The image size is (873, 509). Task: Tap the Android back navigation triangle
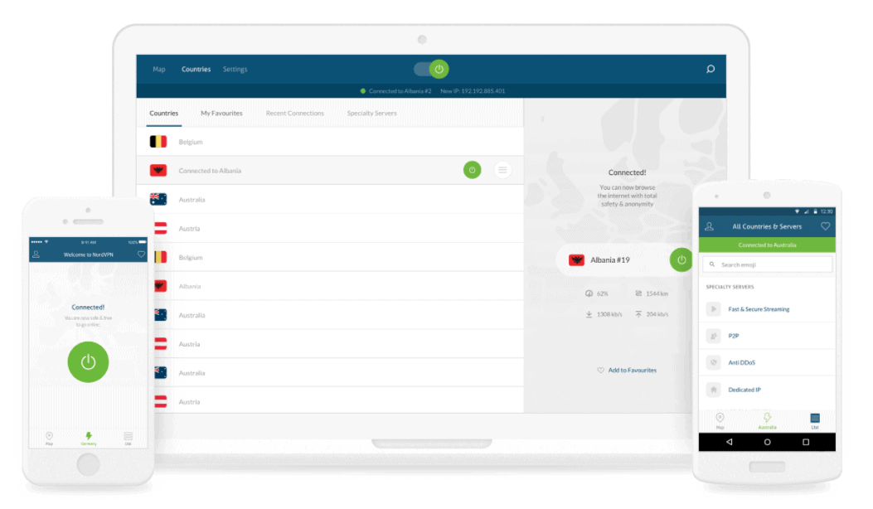[x=730, y=443]
